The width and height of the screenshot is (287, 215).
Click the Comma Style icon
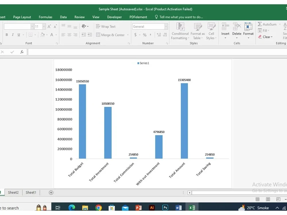coord(150,35)
